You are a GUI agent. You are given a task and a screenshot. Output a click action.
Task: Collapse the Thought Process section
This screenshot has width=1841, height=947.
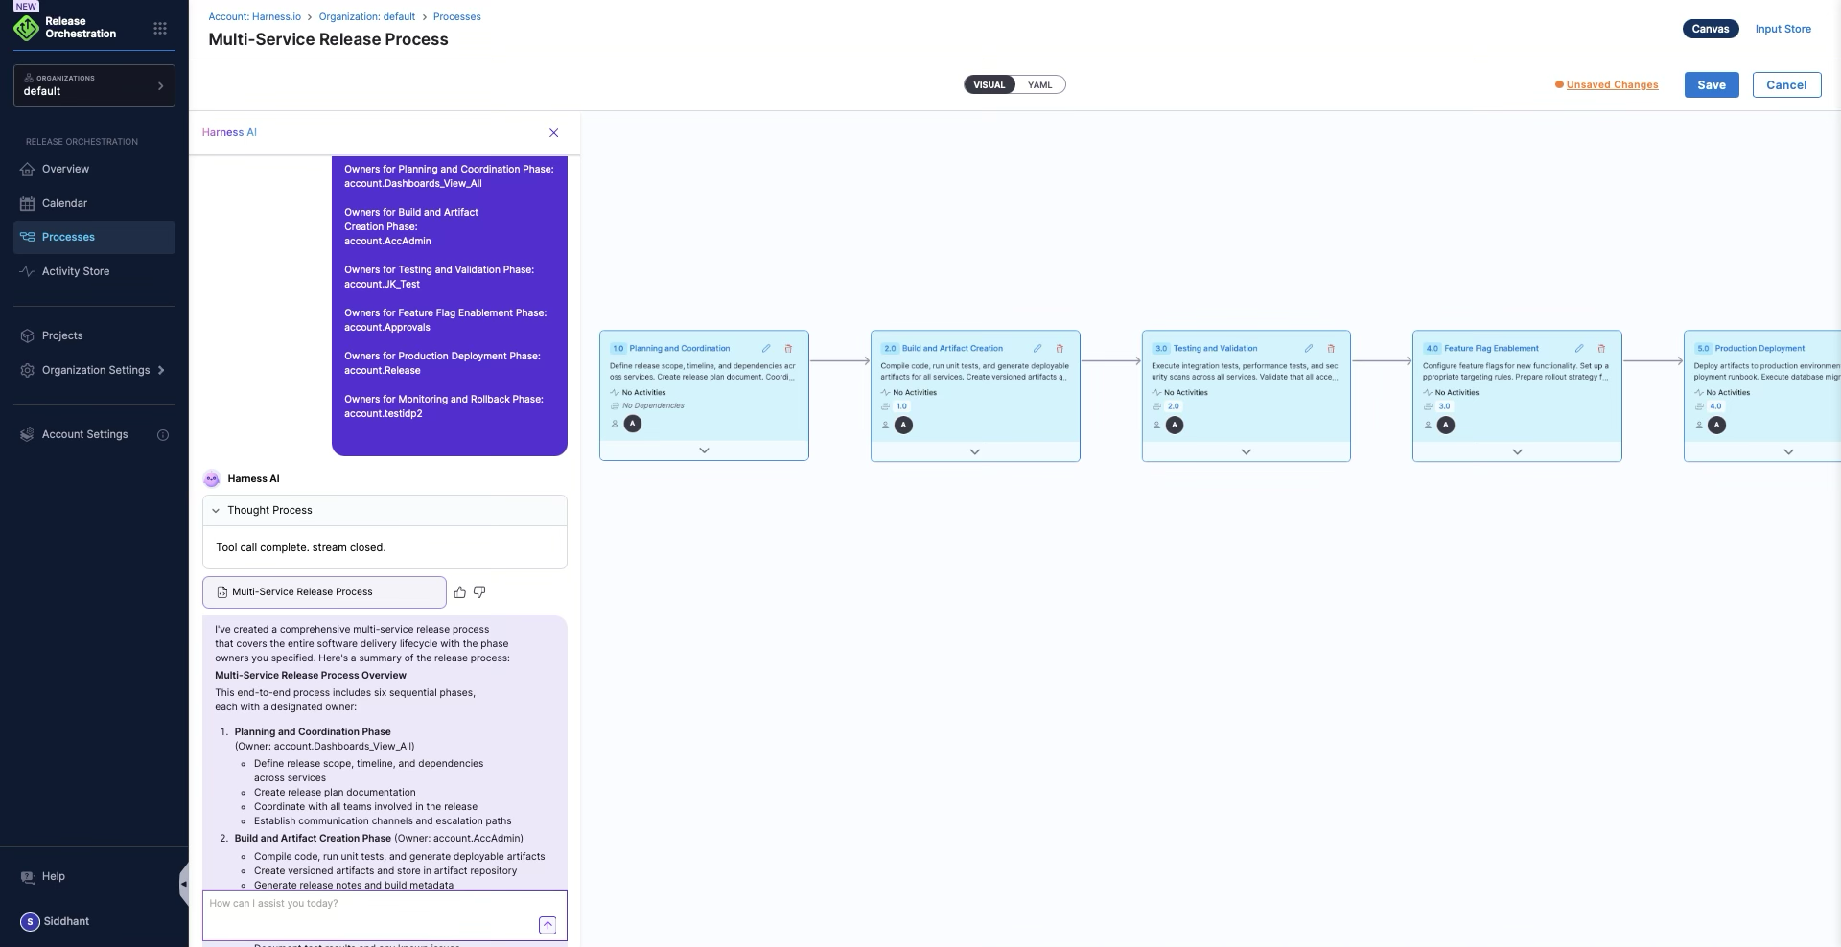[216, 511]
